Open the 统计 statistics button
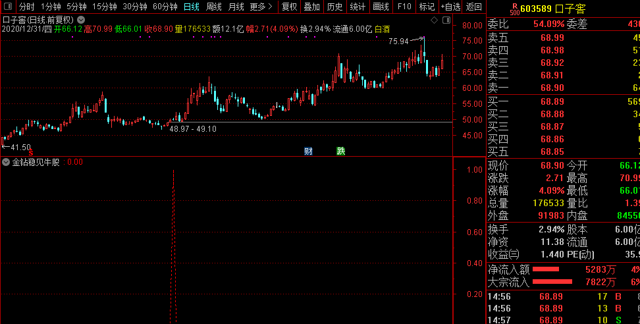 (358, 7)
